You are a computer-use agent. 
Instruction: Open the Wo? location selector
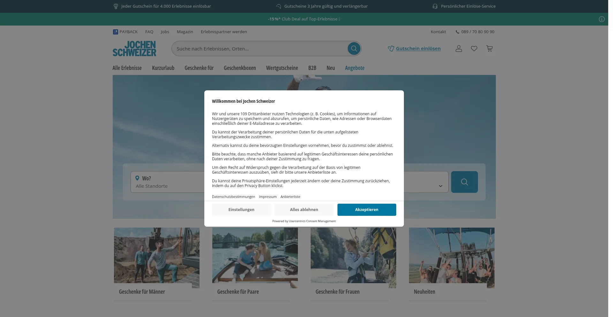166,182
